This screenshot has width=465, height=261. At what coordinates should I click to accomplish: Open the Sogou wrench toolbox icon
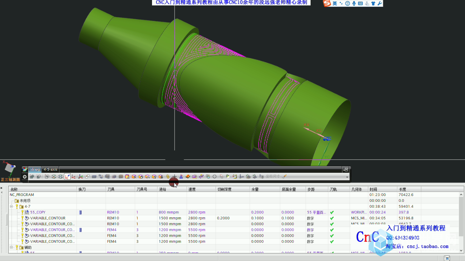pos(380,3)
